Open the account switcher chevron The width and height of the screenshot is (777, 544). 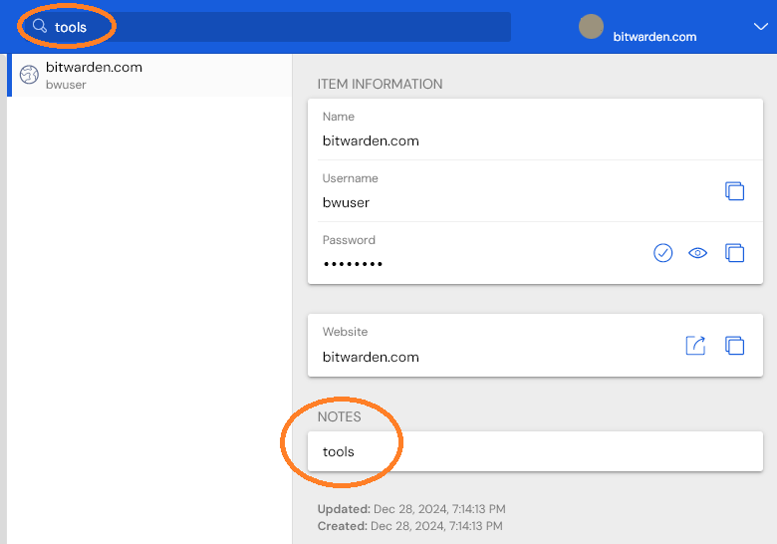(761, 26)
